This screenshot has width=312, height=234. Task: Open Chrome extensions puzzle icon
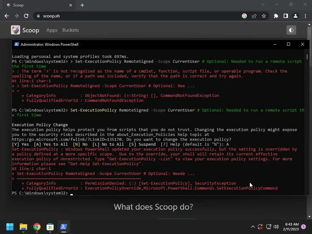click(x=276, y=16)
